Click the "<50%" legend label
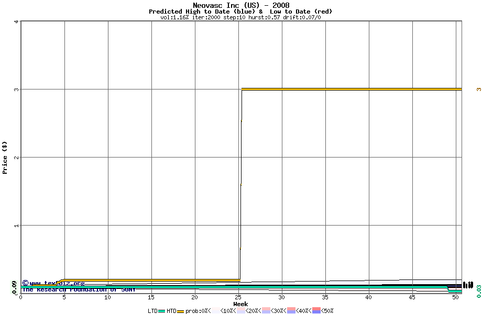Viewport: 482px width, 314px height. tap(327, 311)
